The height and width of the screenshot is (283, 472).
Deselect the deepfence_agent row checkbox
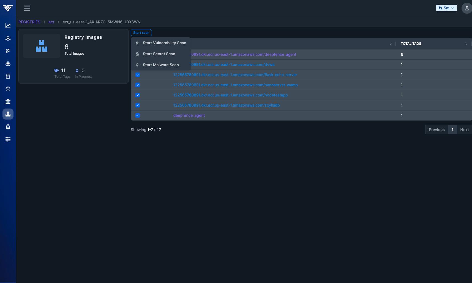(x=137, y=115)
